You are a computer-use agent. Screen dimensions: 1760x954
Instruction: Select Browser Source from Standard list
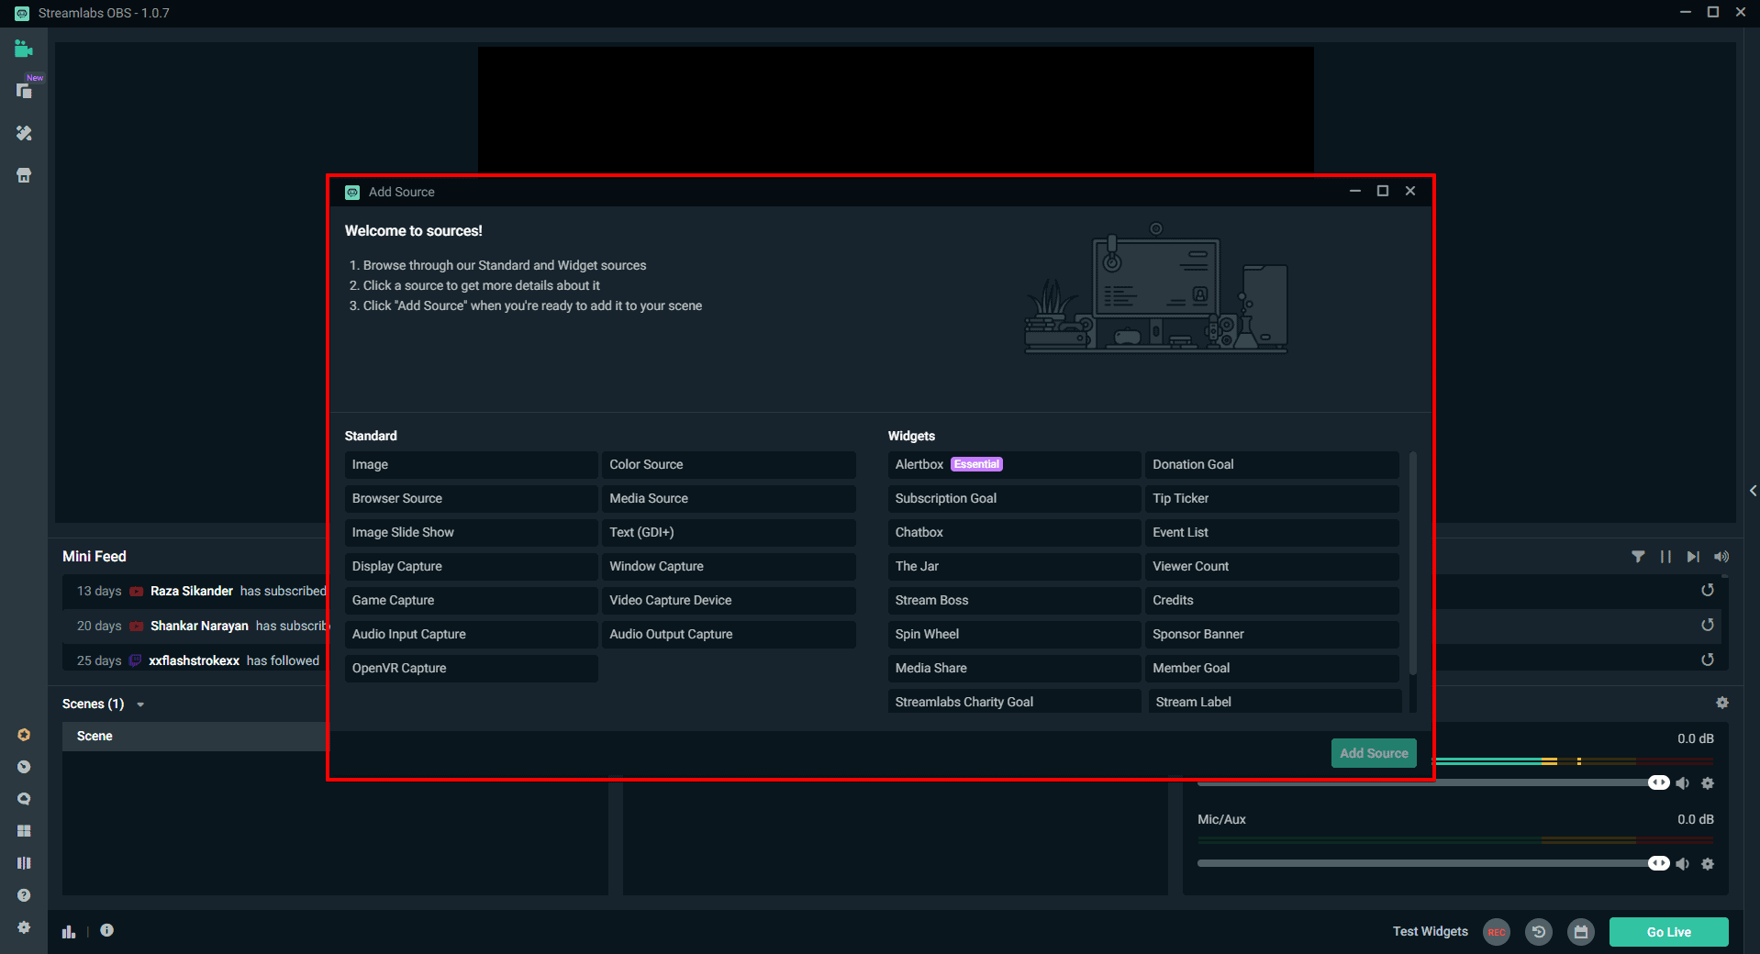click(x=472, y=499)
